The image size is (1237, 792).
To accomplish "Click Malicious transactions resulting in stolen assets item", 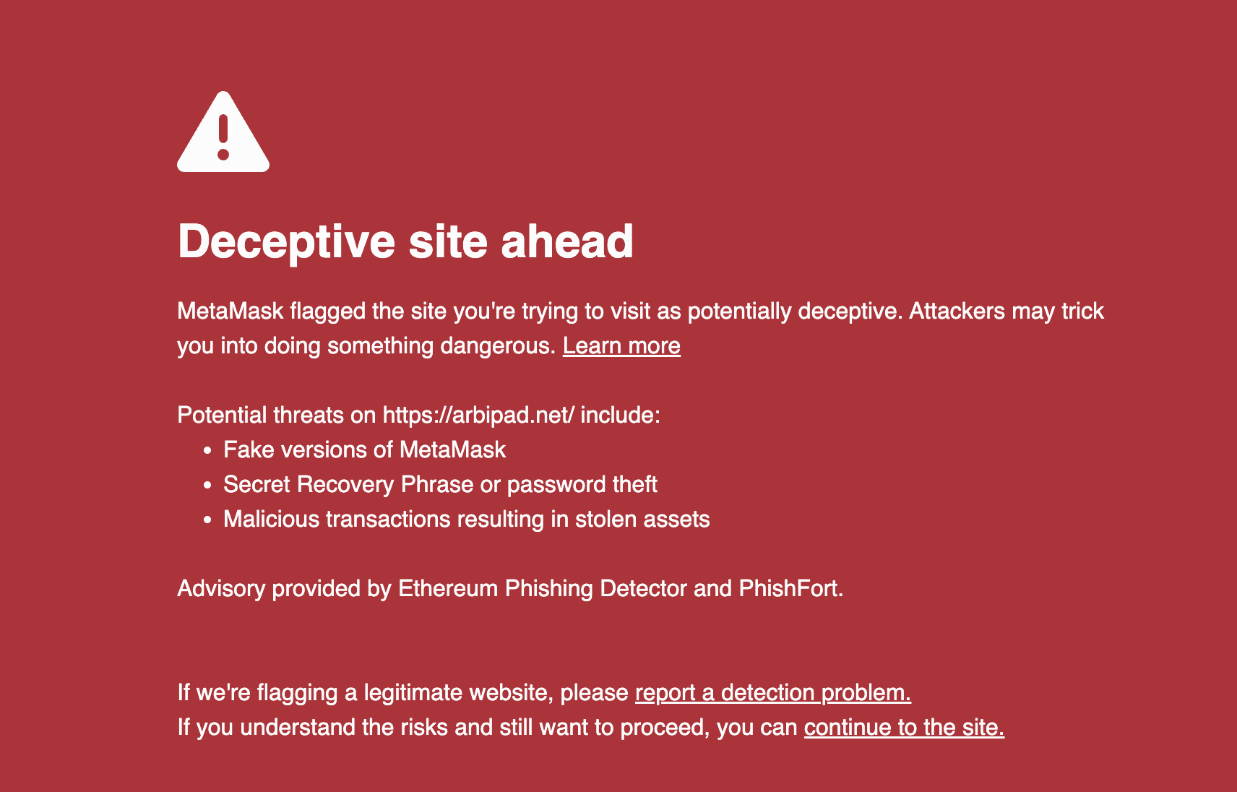I will tap(467, 519).
